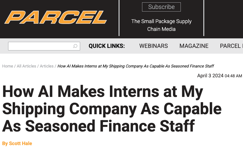The height and width of the screenshot is (150, 243).
Task: Click the Small Package Supply Chain Media tagline
Action: click(161, 25)
